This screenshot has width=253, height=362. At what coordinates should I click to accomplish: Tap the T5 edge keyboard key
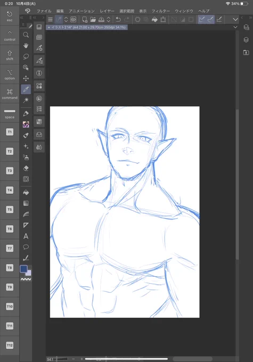[10, 209]
